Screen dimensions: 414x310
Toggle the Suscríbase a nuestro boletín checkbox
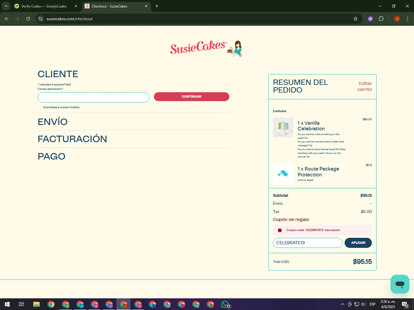coord(39,107)
